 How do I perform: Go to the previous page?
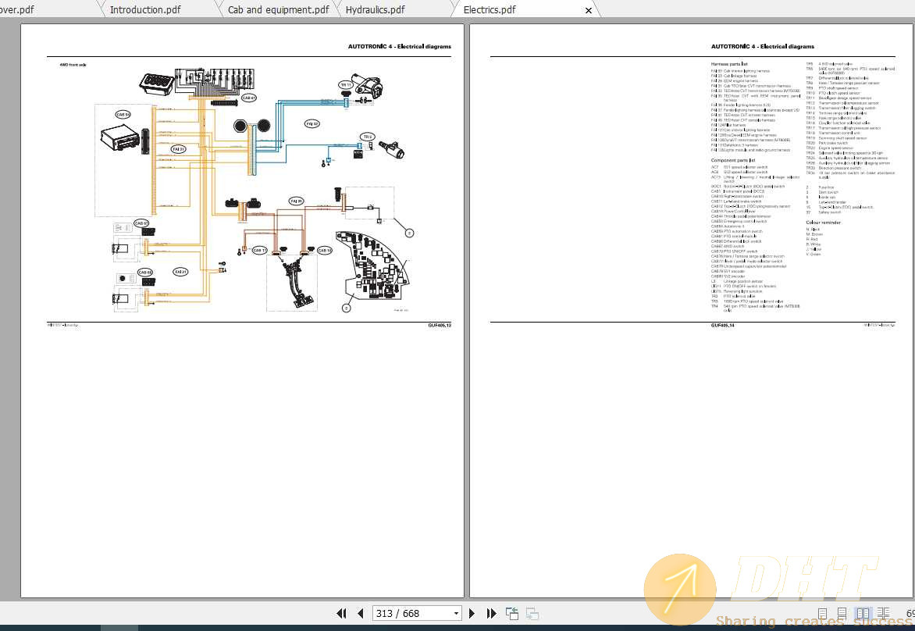[360, 614]
